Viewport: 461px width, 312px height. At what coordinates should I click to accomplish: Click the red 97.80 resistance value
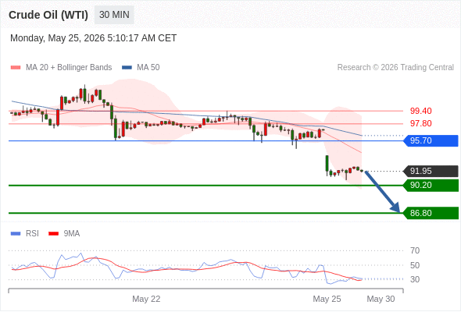[420, 123]
